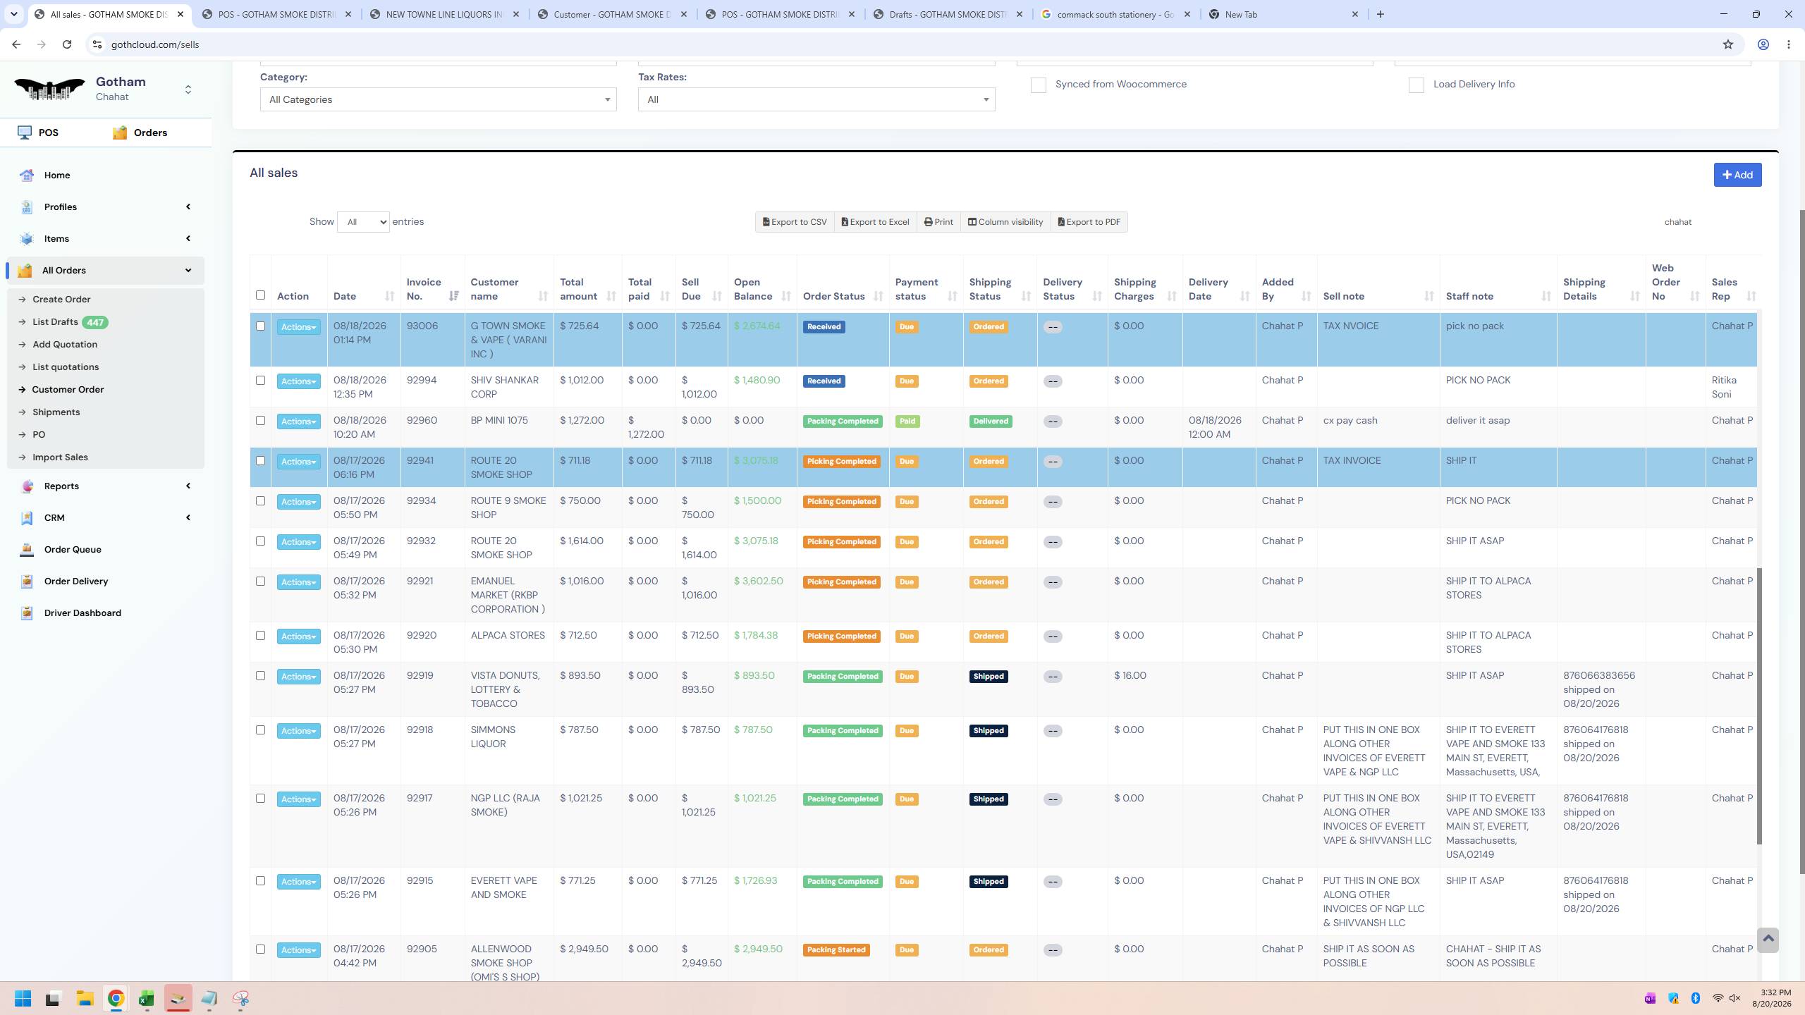Reload the page using refresh icon

coord(67,44)
